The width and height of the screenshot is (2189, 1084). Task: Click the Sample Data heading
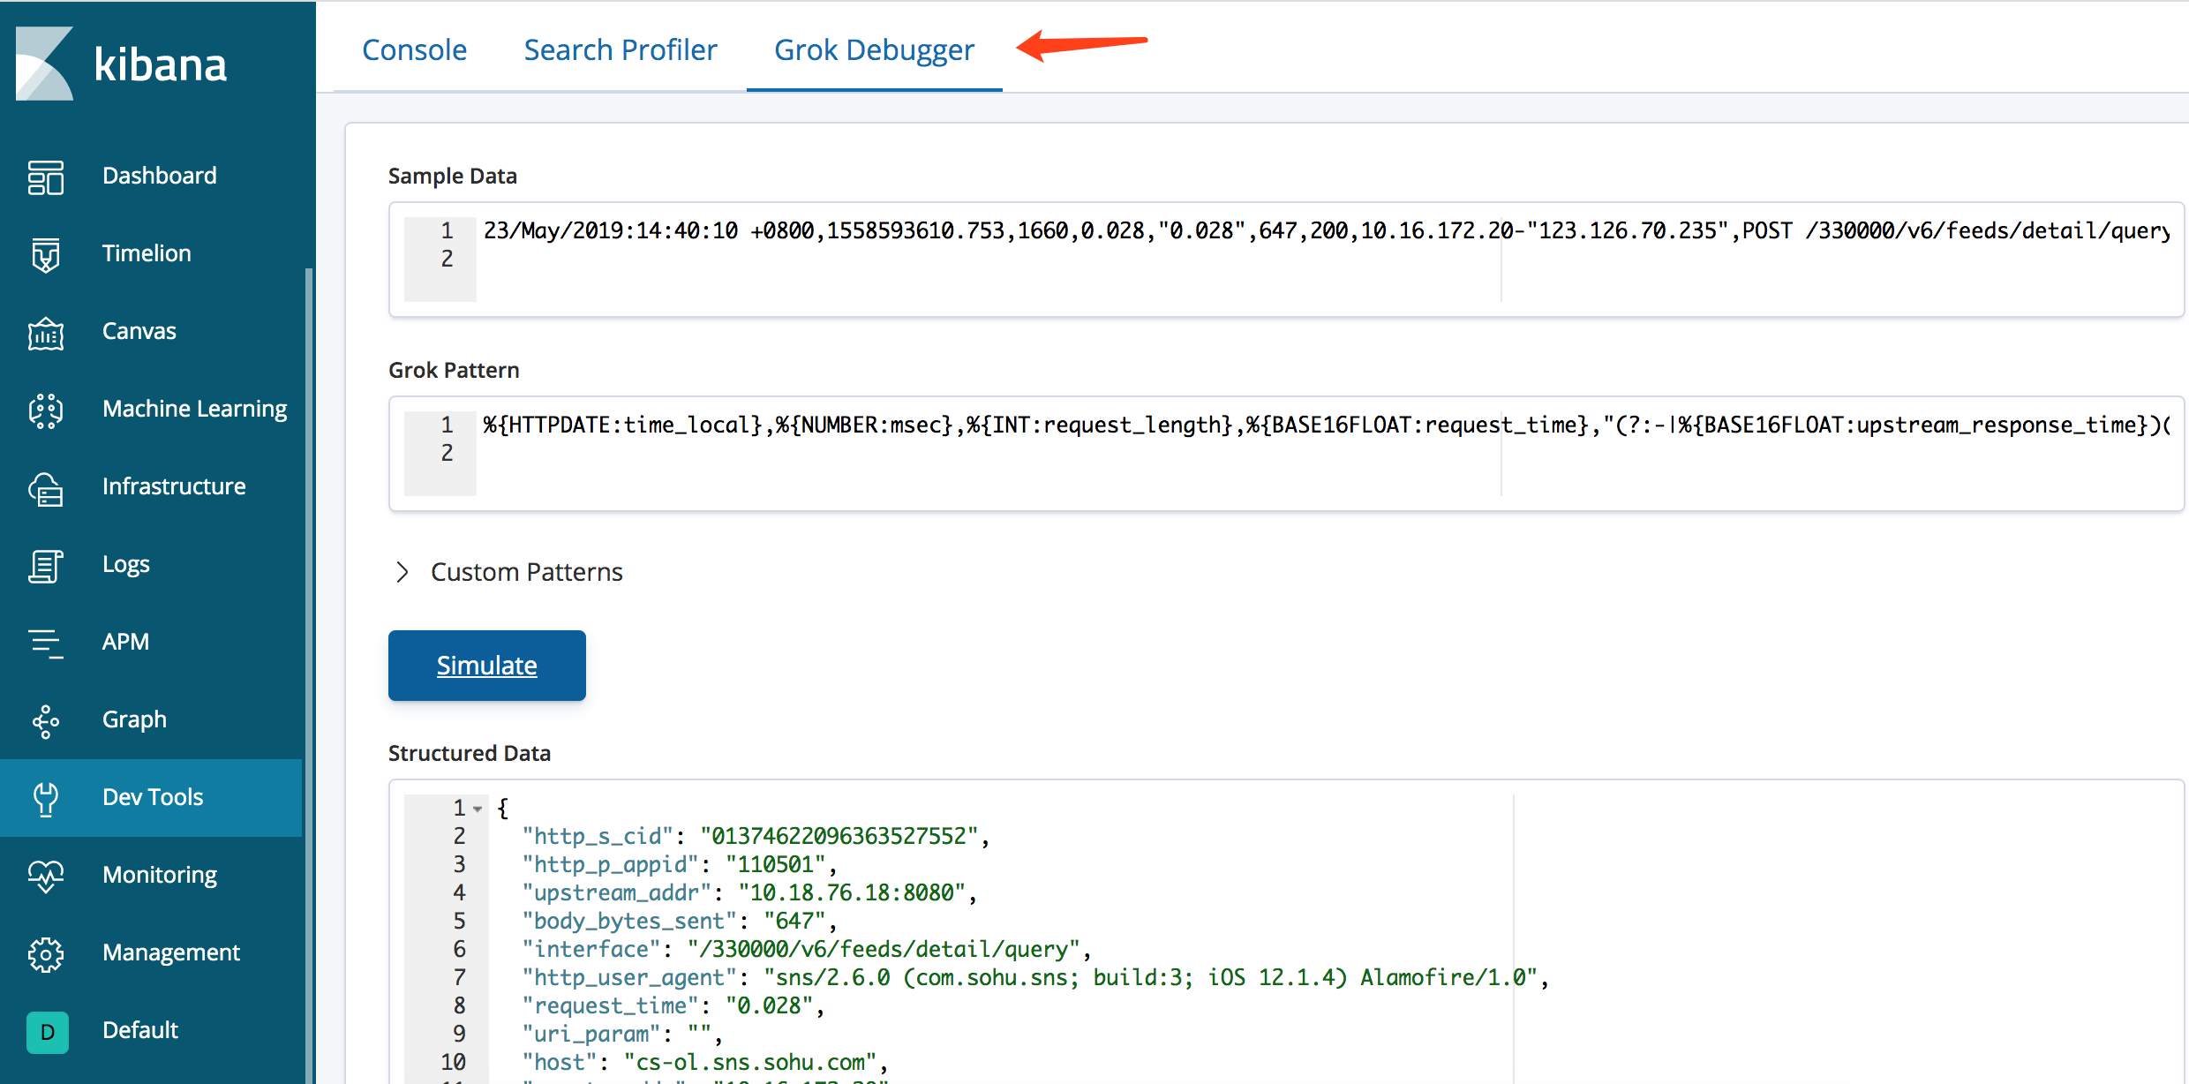click(x=453, y=176)
